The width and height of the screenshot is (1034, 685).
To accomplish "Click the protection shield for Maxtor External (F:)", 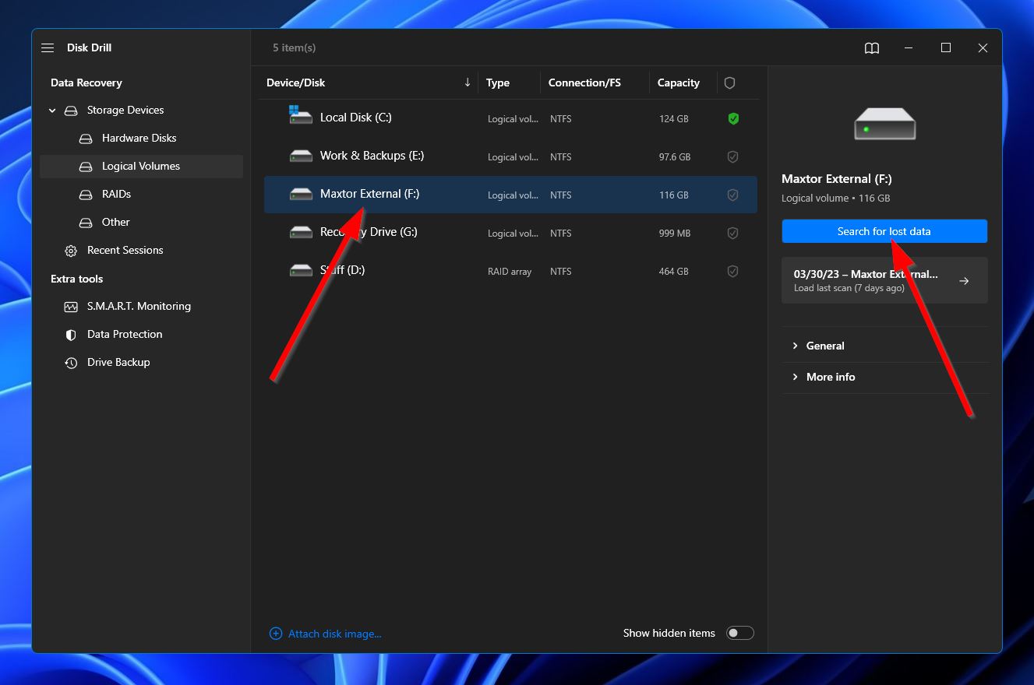I will tap(732, 195).
